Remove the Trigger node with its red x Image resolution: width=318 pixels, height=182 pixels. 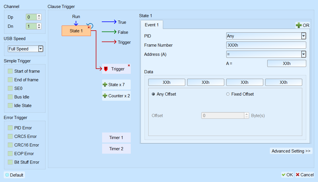[x=129, y=66]
